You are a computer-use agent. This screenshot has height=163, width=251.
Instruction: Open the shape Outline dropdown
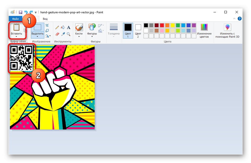(101, 25)
